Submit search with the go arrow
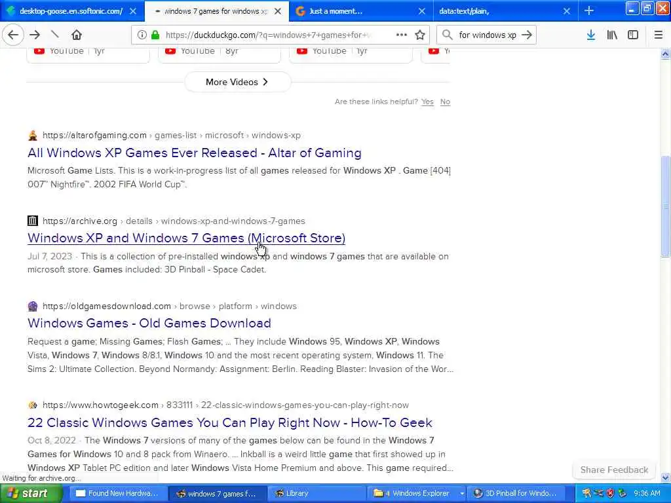 click(527, 35)
